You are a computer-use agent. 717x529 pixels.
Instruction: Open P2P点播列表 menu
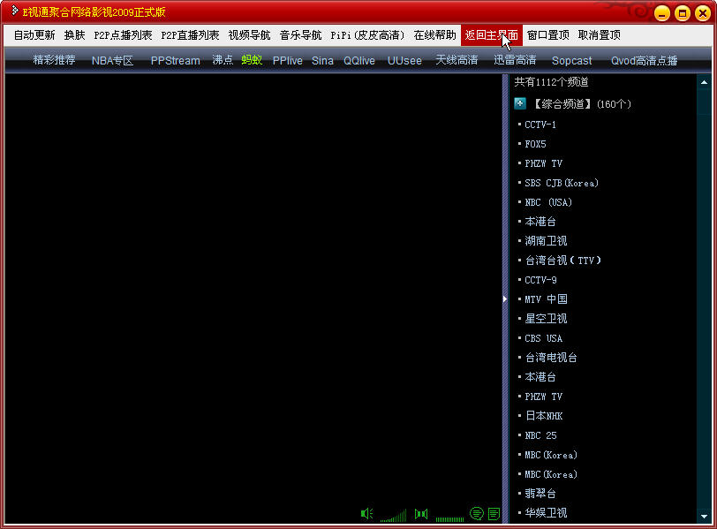[x=123, y=35]
